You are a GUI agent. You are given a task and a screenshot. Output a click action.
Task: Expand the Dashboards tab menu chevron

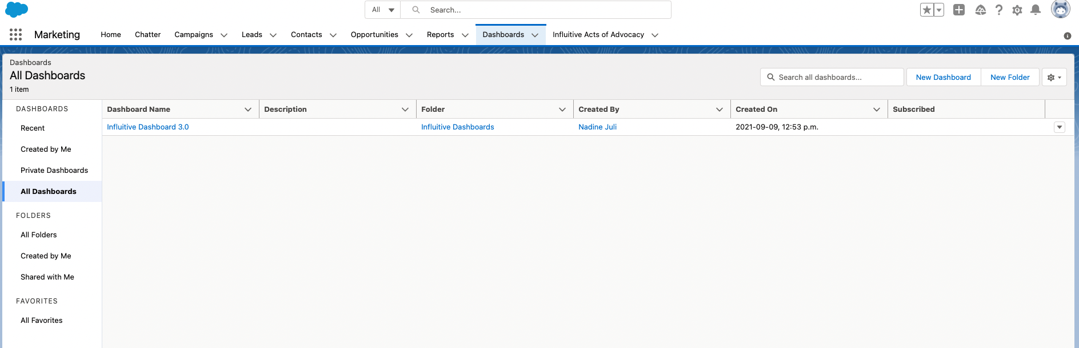[x=535, y=35]
